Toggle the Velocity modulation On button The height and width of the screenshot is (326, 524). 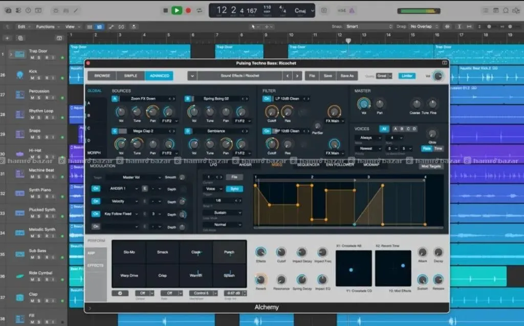click(96, 201)
